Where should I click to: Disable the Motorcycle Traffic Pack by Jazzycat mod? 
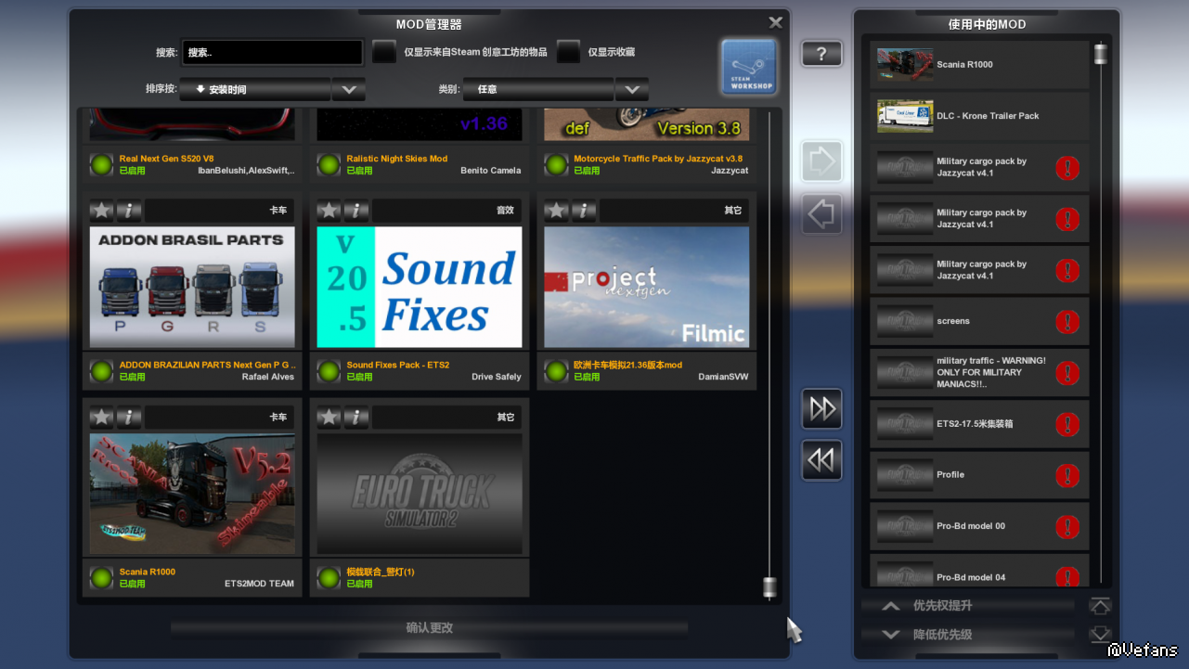556,165
